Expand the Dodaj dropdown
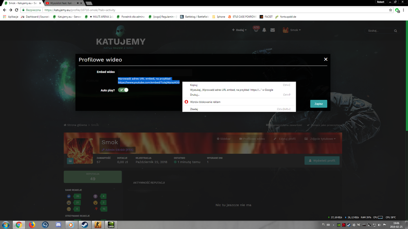The height and width of the screenshot is (229, 408). point(239,30)
